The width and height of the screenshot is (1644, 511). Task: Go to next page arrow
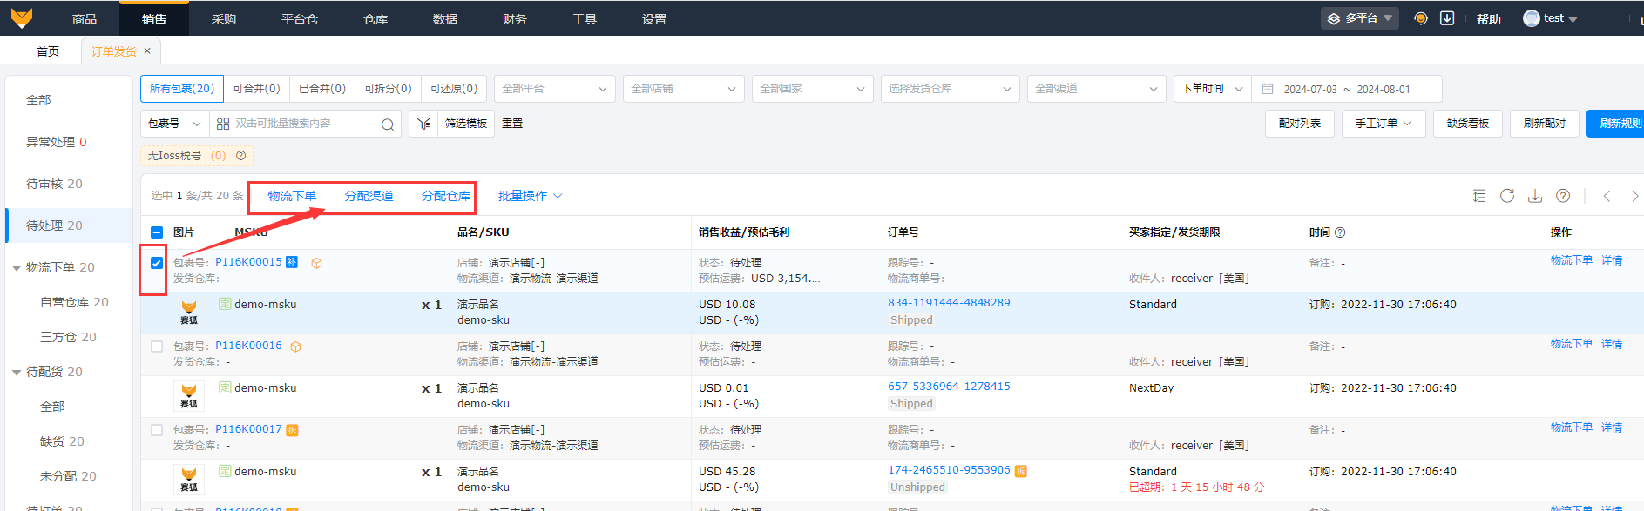1634,196
